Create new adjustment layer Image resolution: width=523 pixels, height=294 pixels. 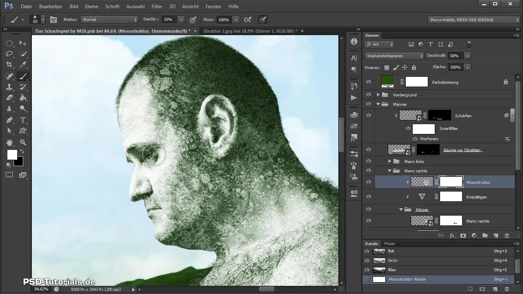click(x=474, y=236)
